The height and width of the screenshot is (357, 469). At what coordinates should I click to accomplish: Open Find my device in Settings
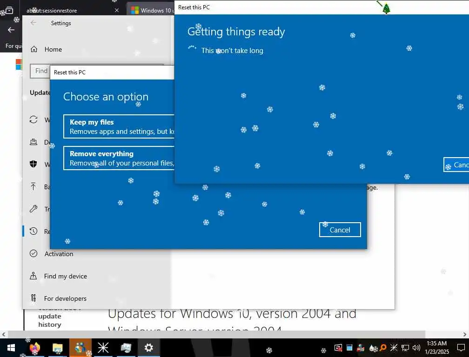[x=65, y=276]
